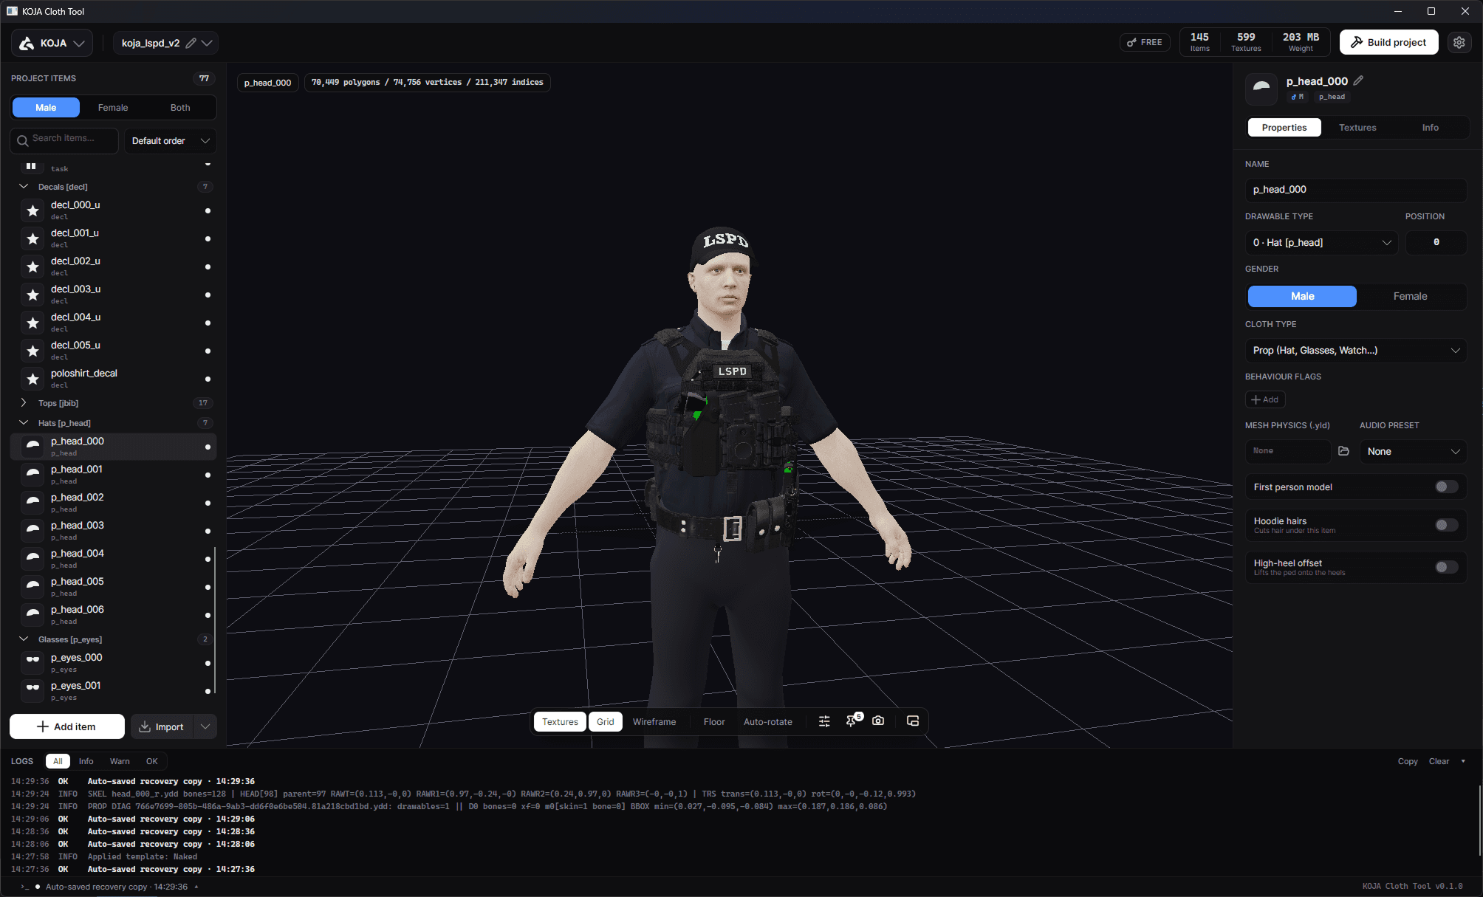This screenshot has height=897, width=1483.
Task: Open the viewport settings sliders icon
Action: (824, 721)
